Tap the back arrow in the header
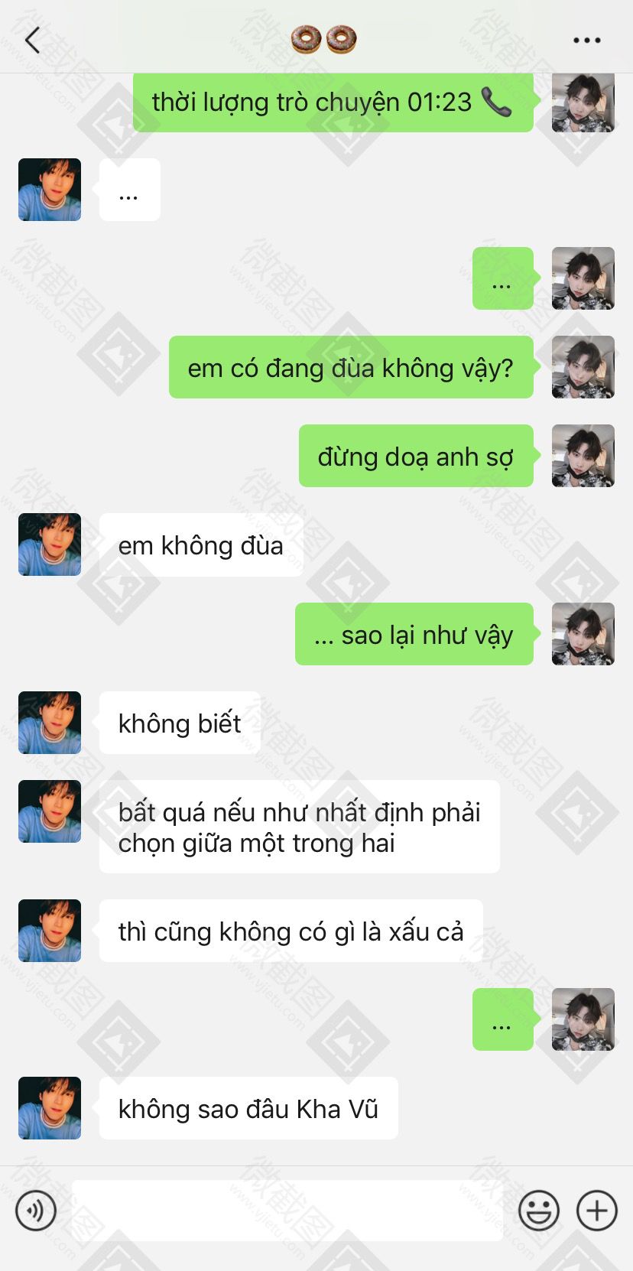 pyautogui.click(x=32, y=40)
